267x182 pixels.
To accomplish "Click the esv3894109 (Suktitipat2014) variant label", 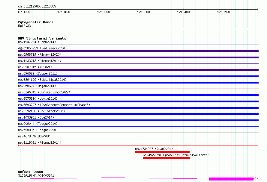I will (42, 80).
